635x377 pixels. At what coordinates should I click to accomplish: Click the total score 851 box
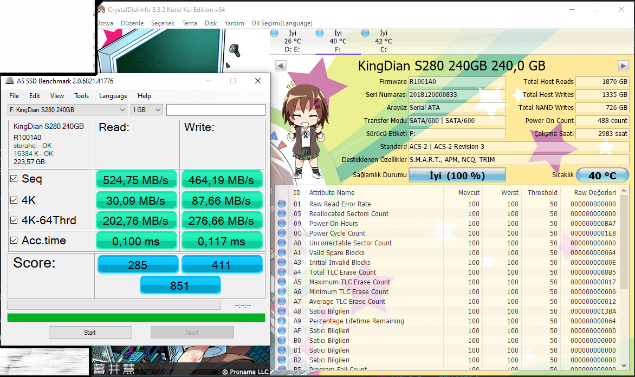(x=180, y=285)
